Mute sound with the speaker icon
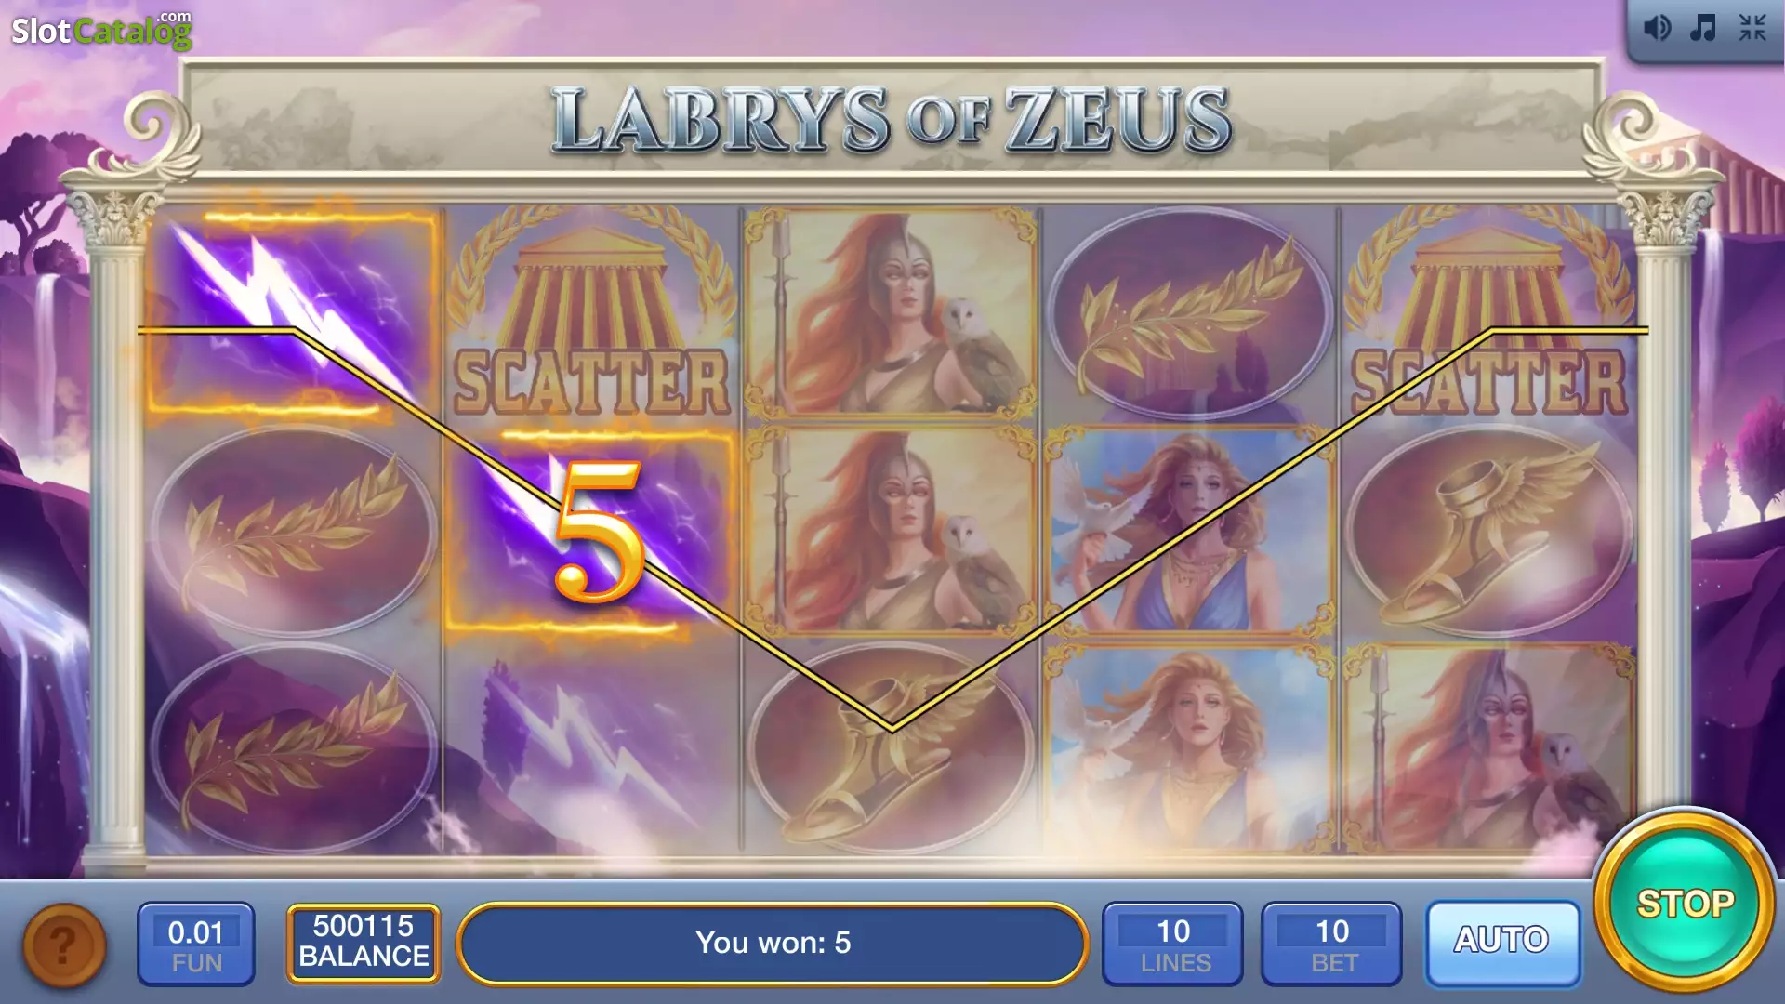Viewport: 1785px width, 1004px height. click(x=1657, y=28)
